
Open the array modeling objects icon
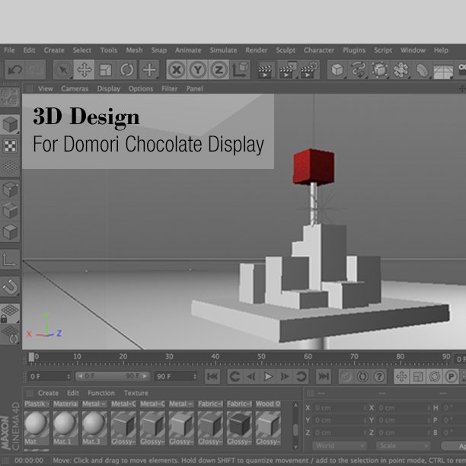[401, 70]
